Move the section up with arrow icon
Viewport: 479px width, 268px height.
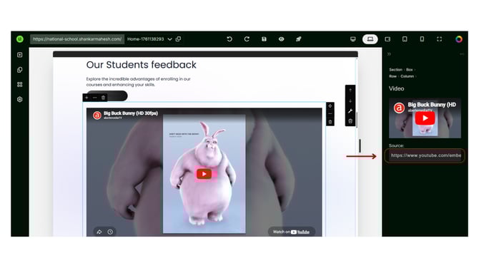350,91
